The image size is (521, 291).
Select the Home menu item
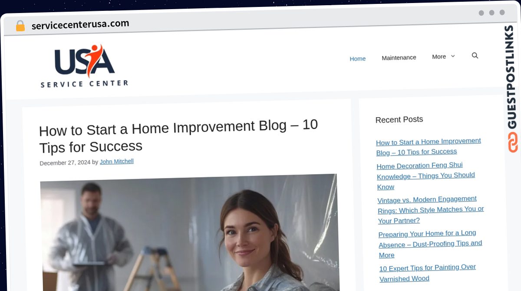click(357, 58)
